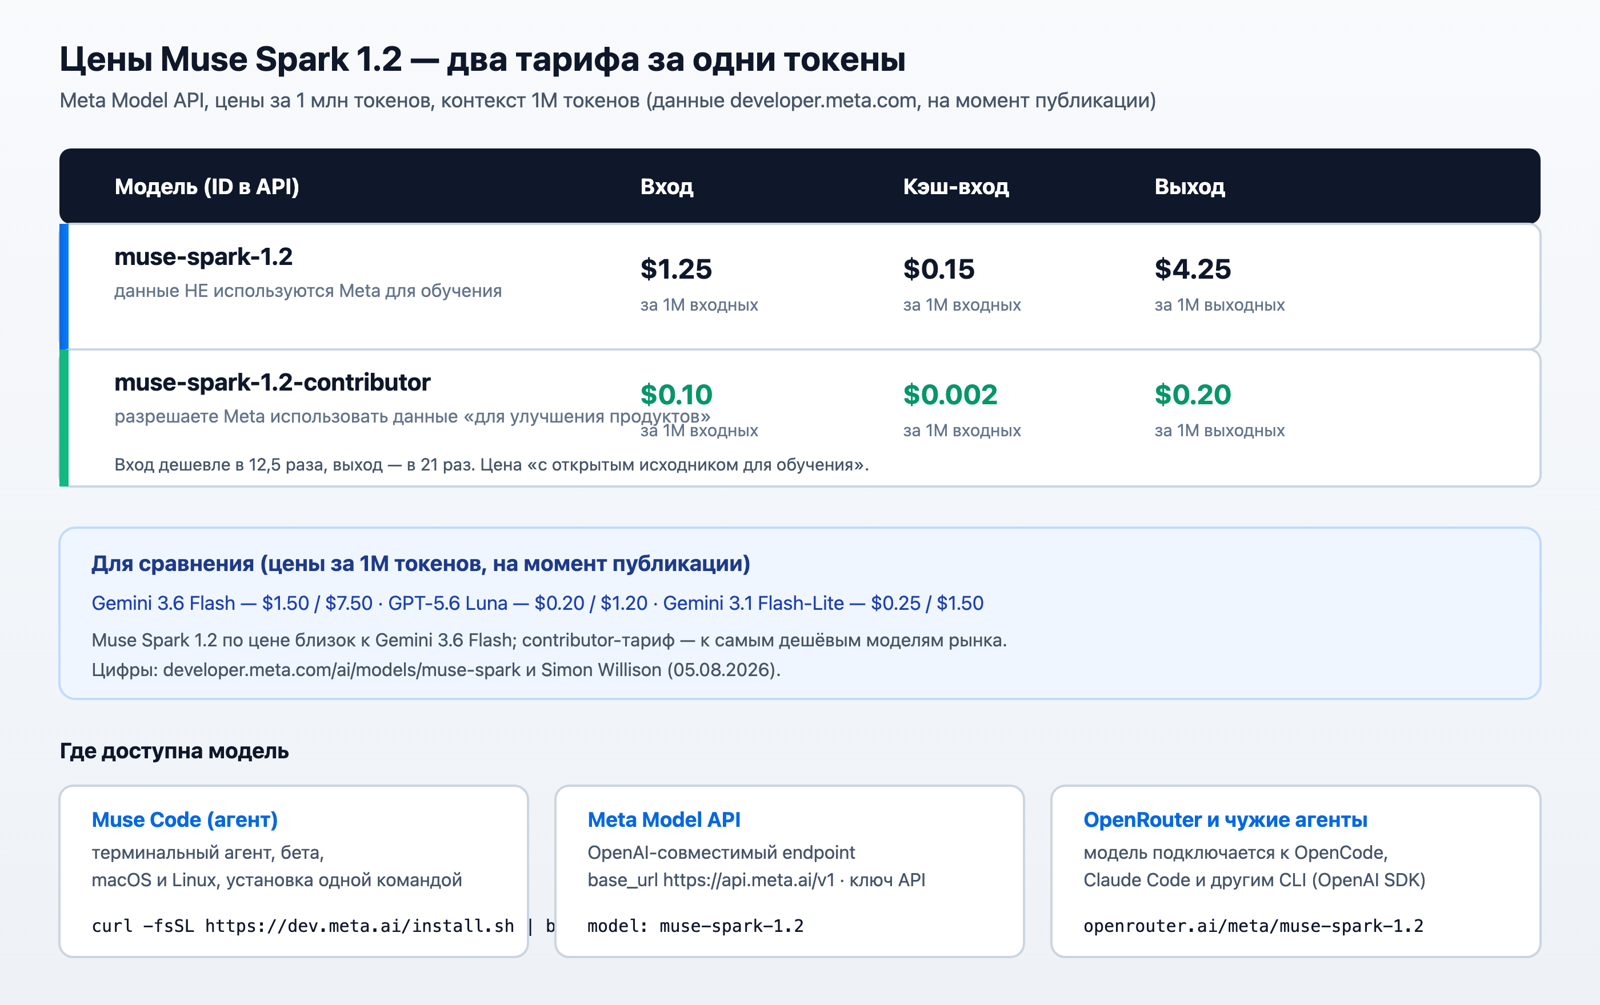Click the line "Вход дешевле в 12,5 раза"
Viewport: 1600px width, 1005px height.
tap(491, 465)
